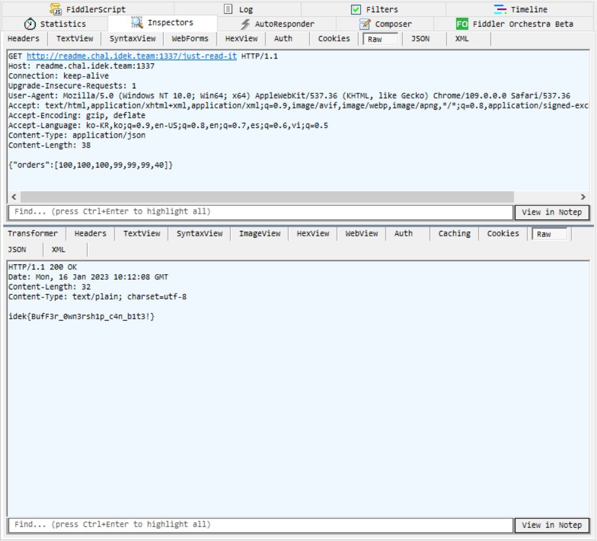Click the green FO Orchestra icon
Screen dimensions: 597x541
click(x=462, y=24)
